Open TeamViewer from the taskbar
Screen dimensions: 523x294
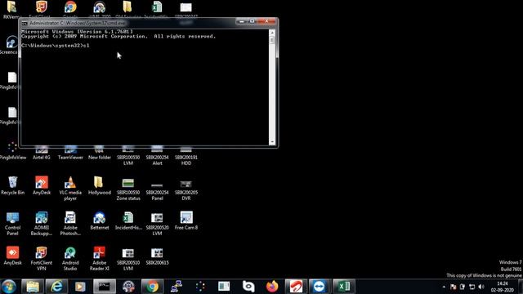(320, 287)
